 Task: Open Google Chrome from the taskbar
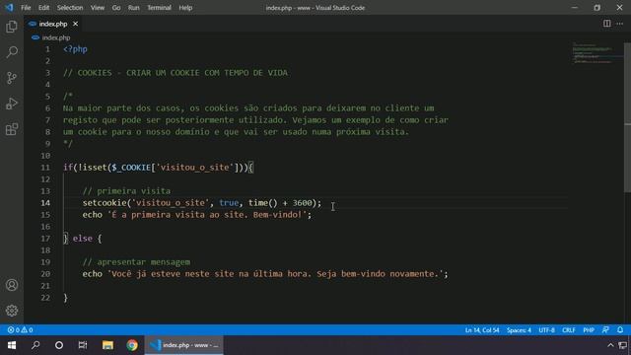coord(131,345)
